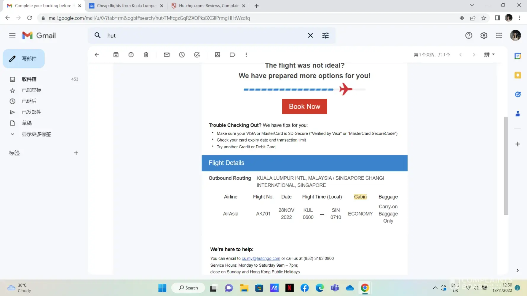Open labels icon in email toolbar
This screenshot has width=527, height=296.
point(233,55)
